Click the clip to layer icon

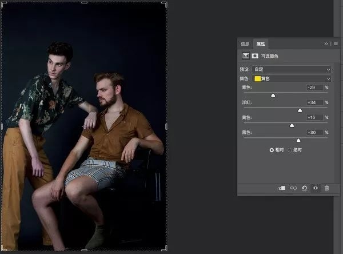click(x=282, y=188)
